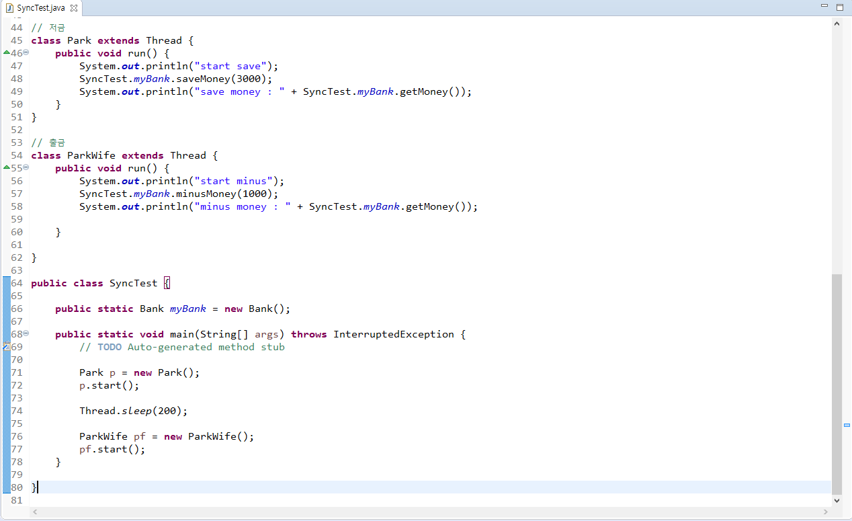Close the SyncTest.java tab
The height and width of the screenshot is (521, 852).
pos(74,8)
